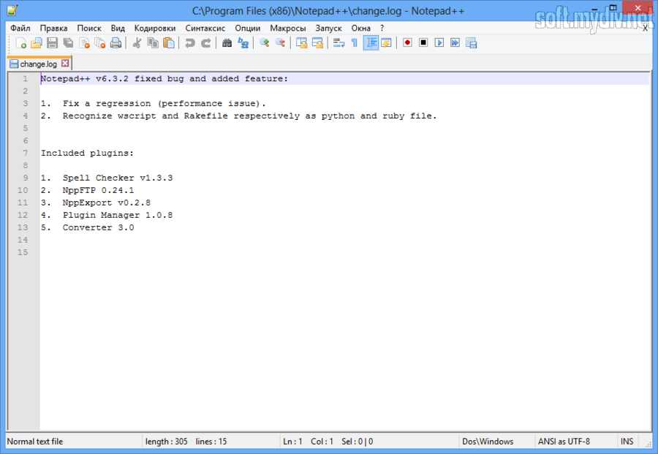The height and width of the screenshot is (454, 658).
Task: Click the Redo arrow icon
Action: pos(205,43)
